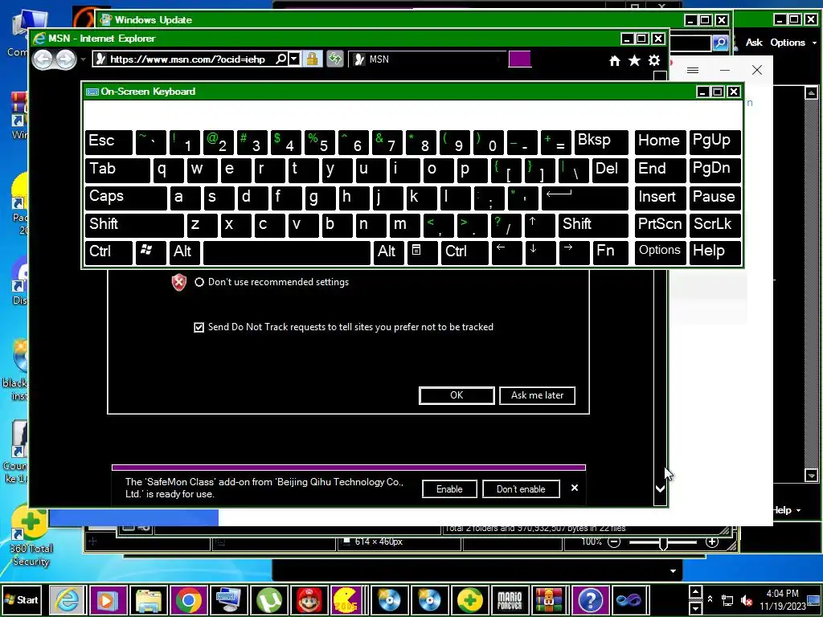Click OK in the settings dialog
This screenshot has height=617, width=823.
click(457, 395)
